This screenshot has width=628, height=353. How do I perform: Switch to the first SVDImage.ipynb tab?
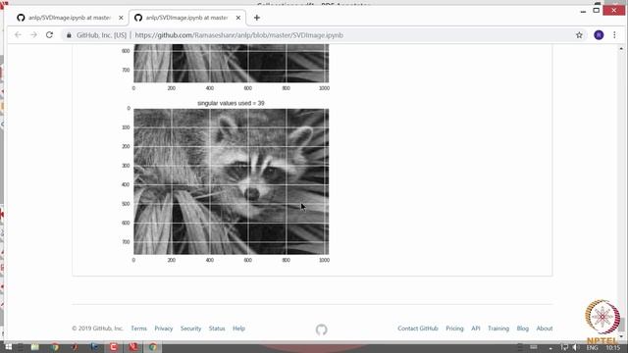click(x=70, y=18)
